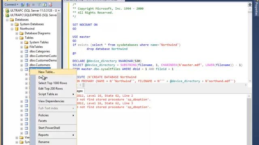Expand the System Tables node

pyautogui.click(x=21, y=43)
